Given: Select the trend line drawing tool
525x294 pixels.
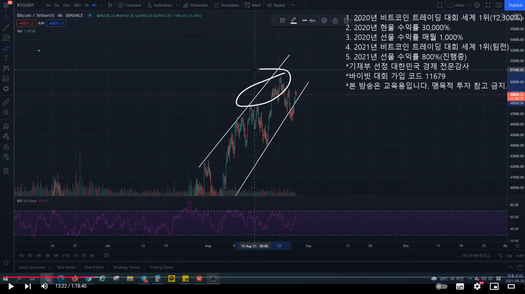Looking at the screenshot, I should [6, 28].
